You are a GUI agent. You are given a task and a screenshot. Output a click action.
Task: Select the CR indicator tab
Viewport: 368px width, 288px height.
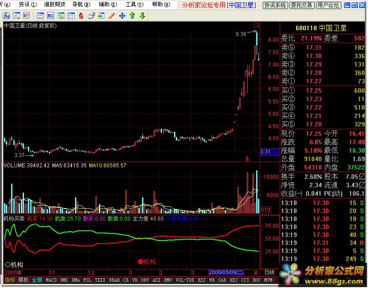point(126,280)
